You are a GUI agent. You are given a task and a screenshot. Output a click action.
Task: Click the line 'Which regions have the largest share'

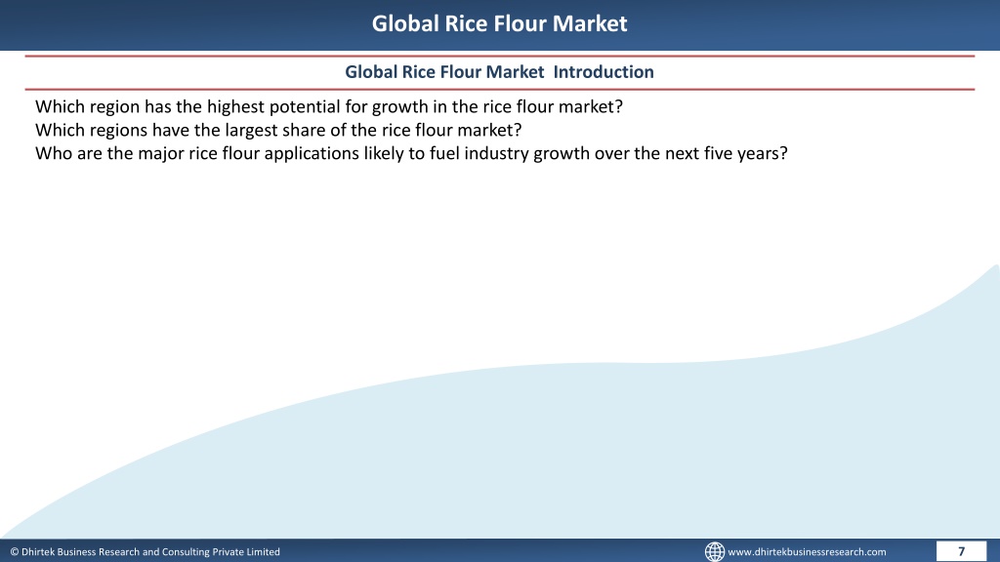278,130
